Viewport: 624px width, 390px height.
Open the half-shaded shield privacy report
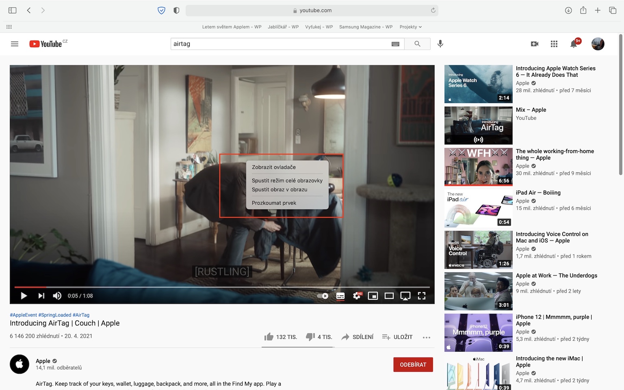(x=176, y=11)
